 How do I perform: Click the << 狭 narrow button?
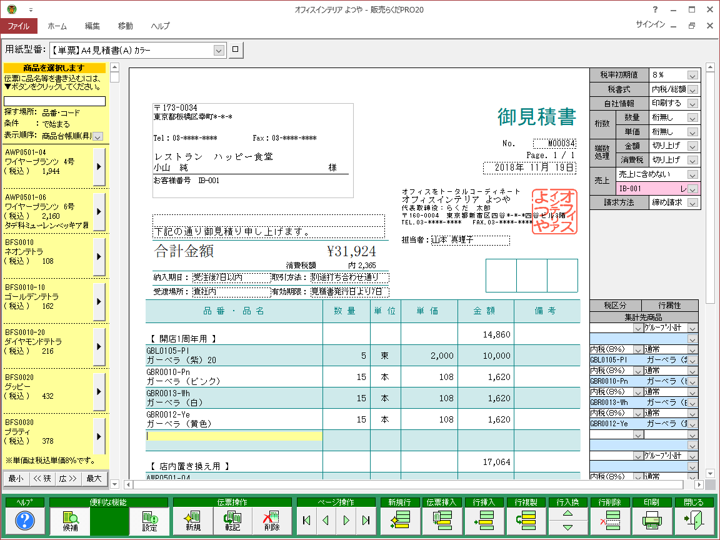(42, 479)
